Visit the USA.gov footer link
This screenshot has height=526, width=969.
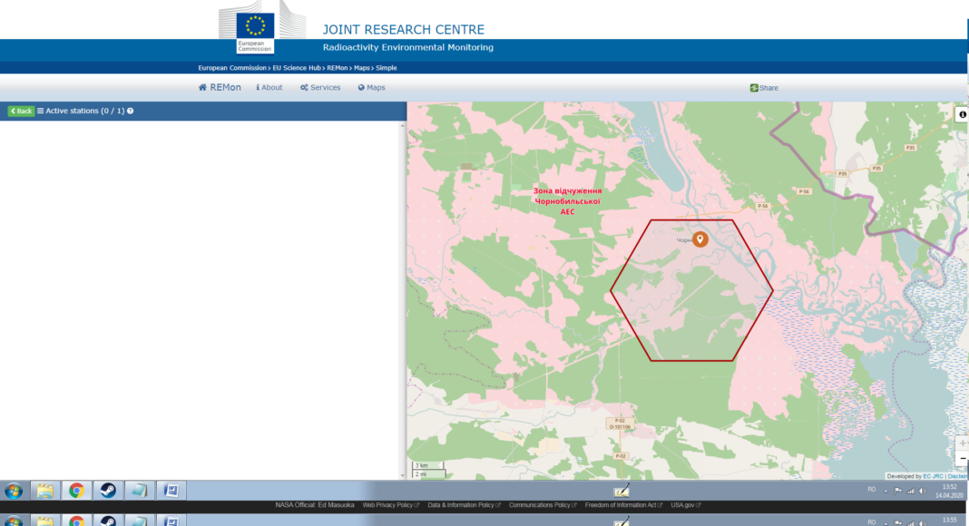[686, 505]
